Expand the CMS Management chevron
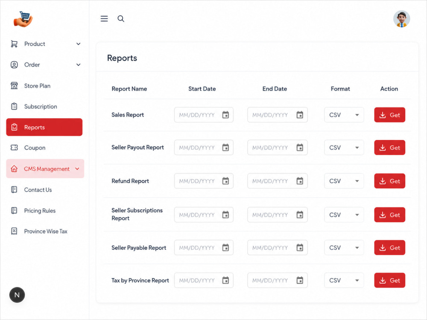427x320 pixels. coord(77,169)
